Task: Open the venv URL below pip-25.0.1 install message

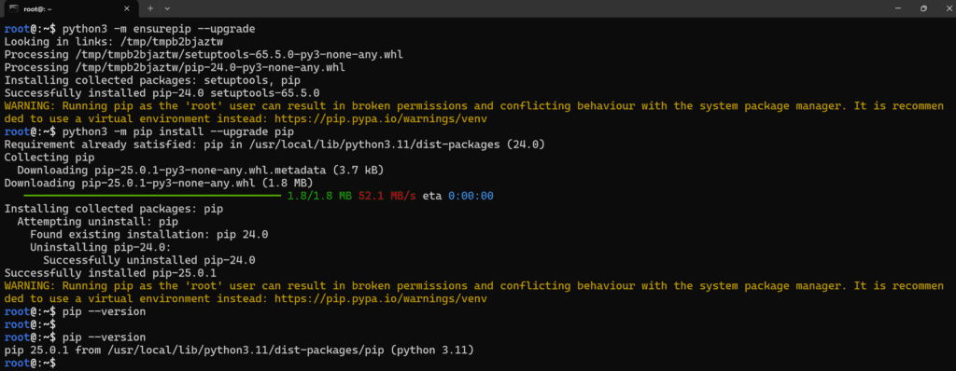Action: click(381, 299)
